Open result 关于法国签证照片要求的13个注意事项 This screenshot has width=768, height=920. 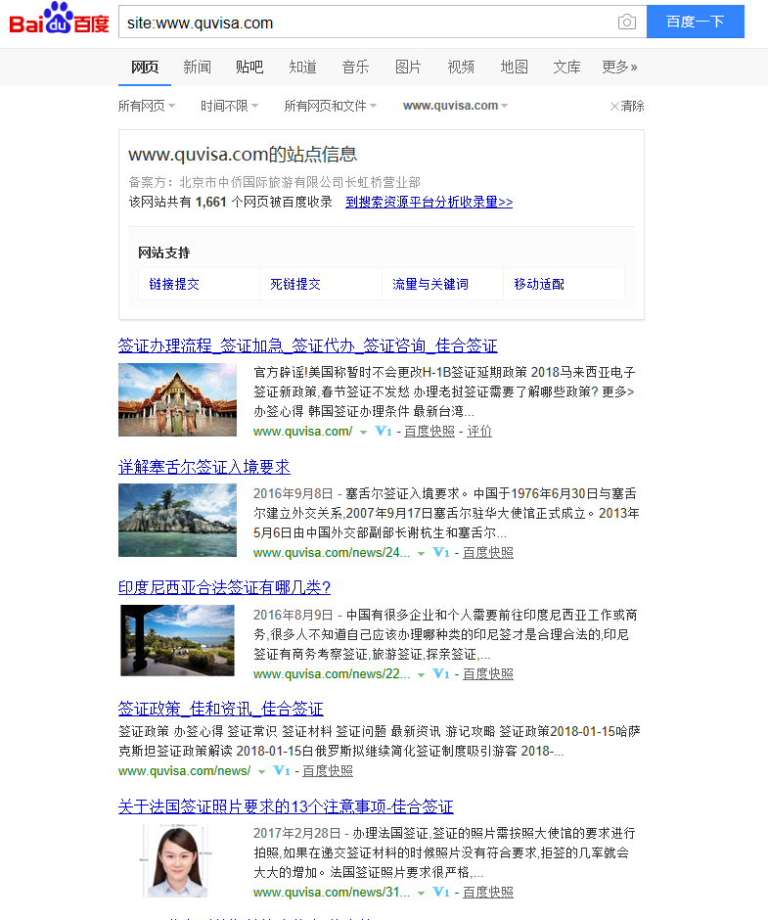point(286,806)
